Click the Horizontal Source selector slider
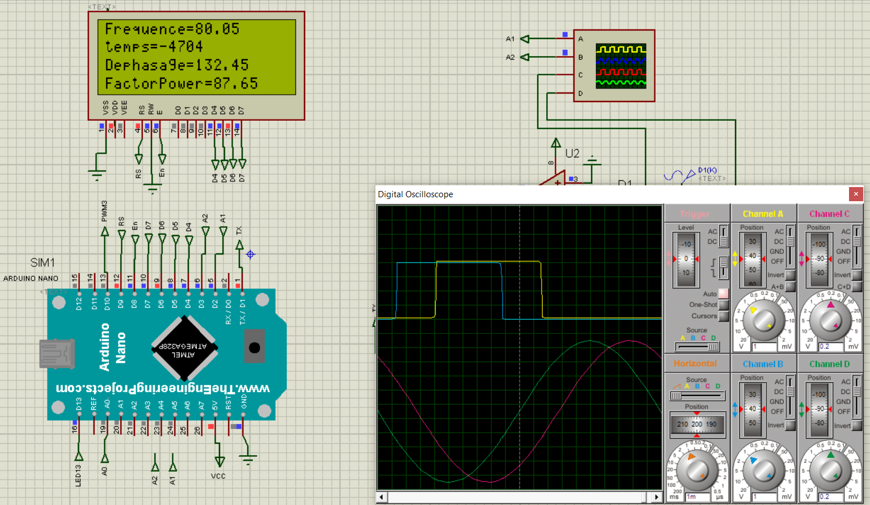The width and height of the screenshot is (870, 505). point(697,396)
